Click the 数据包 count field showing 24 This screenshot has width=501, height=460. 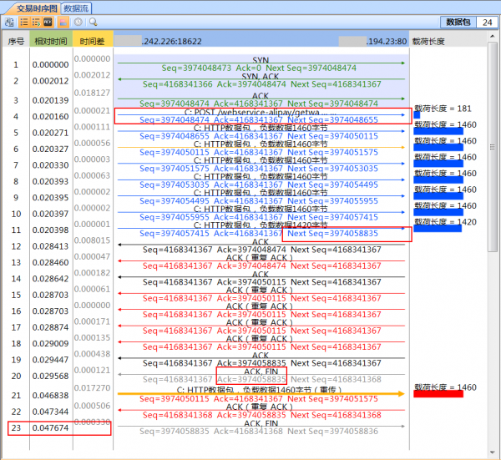point(487,23)
